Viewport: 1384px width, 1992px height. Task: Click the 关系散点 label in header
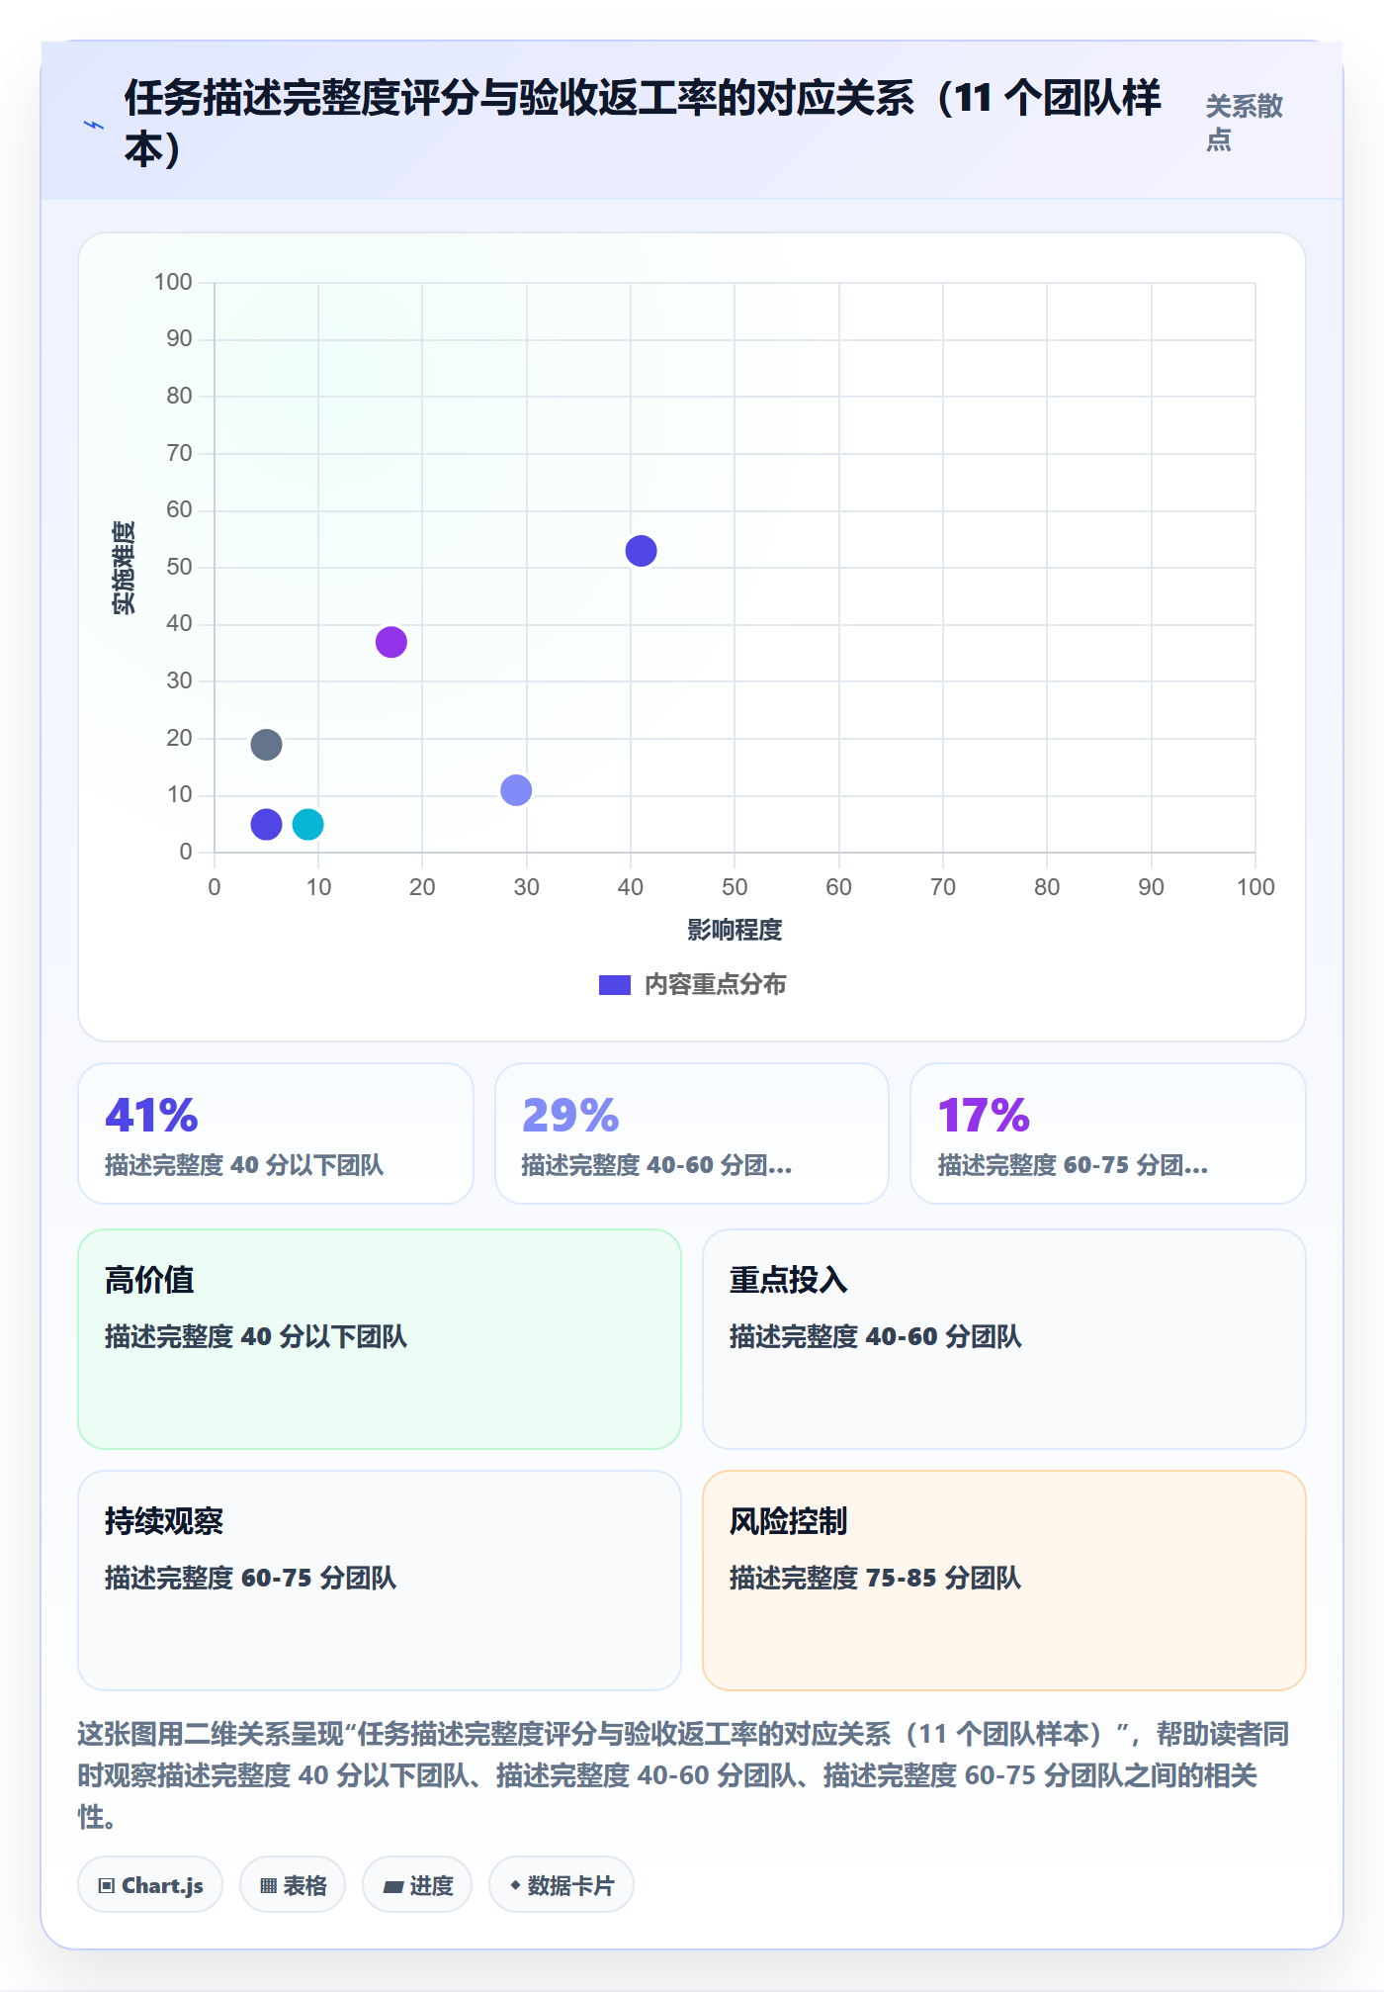(1244, 123)
